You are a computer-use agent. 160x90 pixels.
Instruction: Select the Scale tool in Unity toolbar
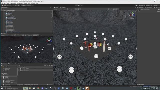coord(10,5)
